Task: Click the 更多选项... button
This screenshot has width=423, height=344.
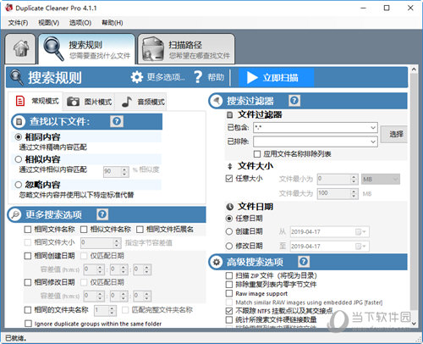Action: [x=158, y=77]
